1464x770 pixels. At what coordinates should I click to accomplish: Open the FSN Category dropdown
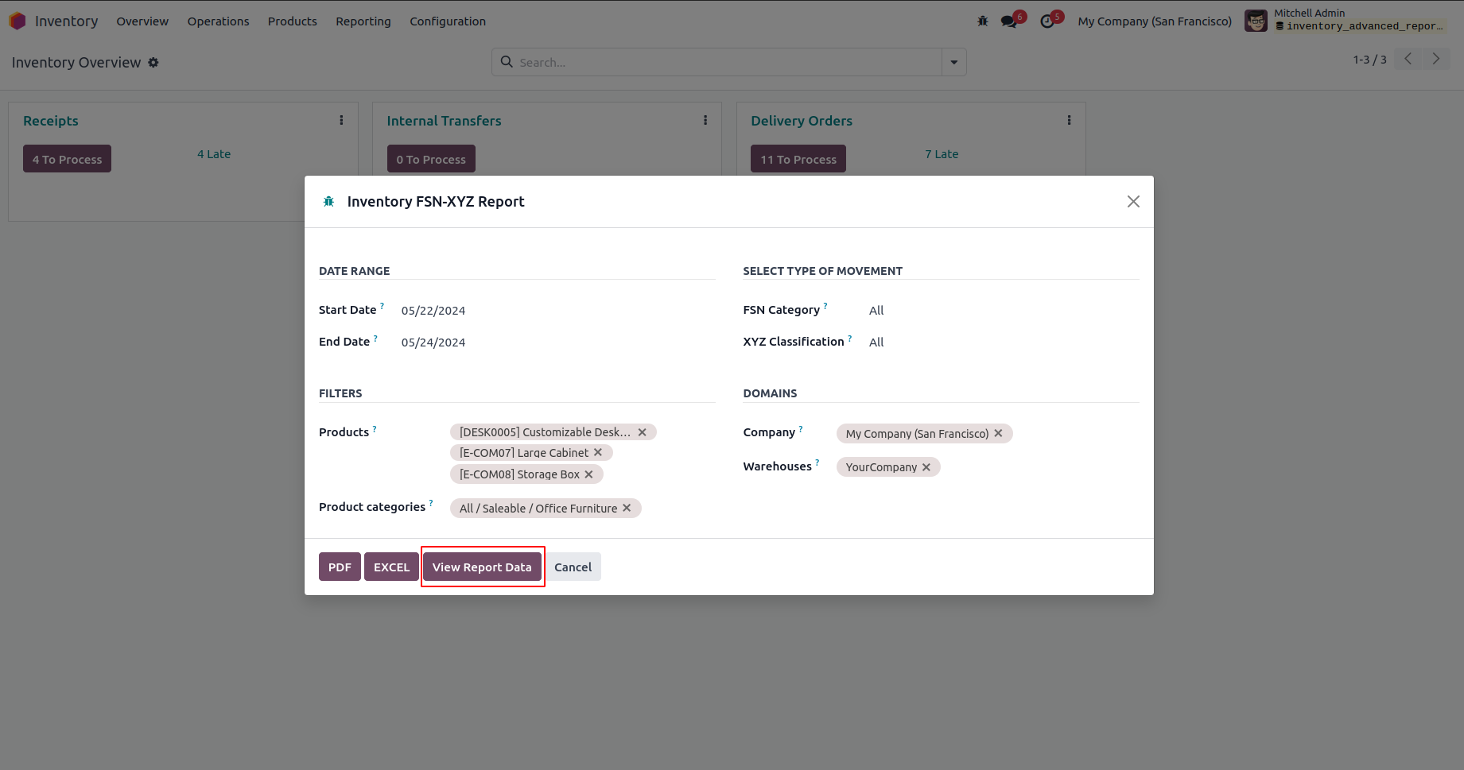coord(1004,311)
